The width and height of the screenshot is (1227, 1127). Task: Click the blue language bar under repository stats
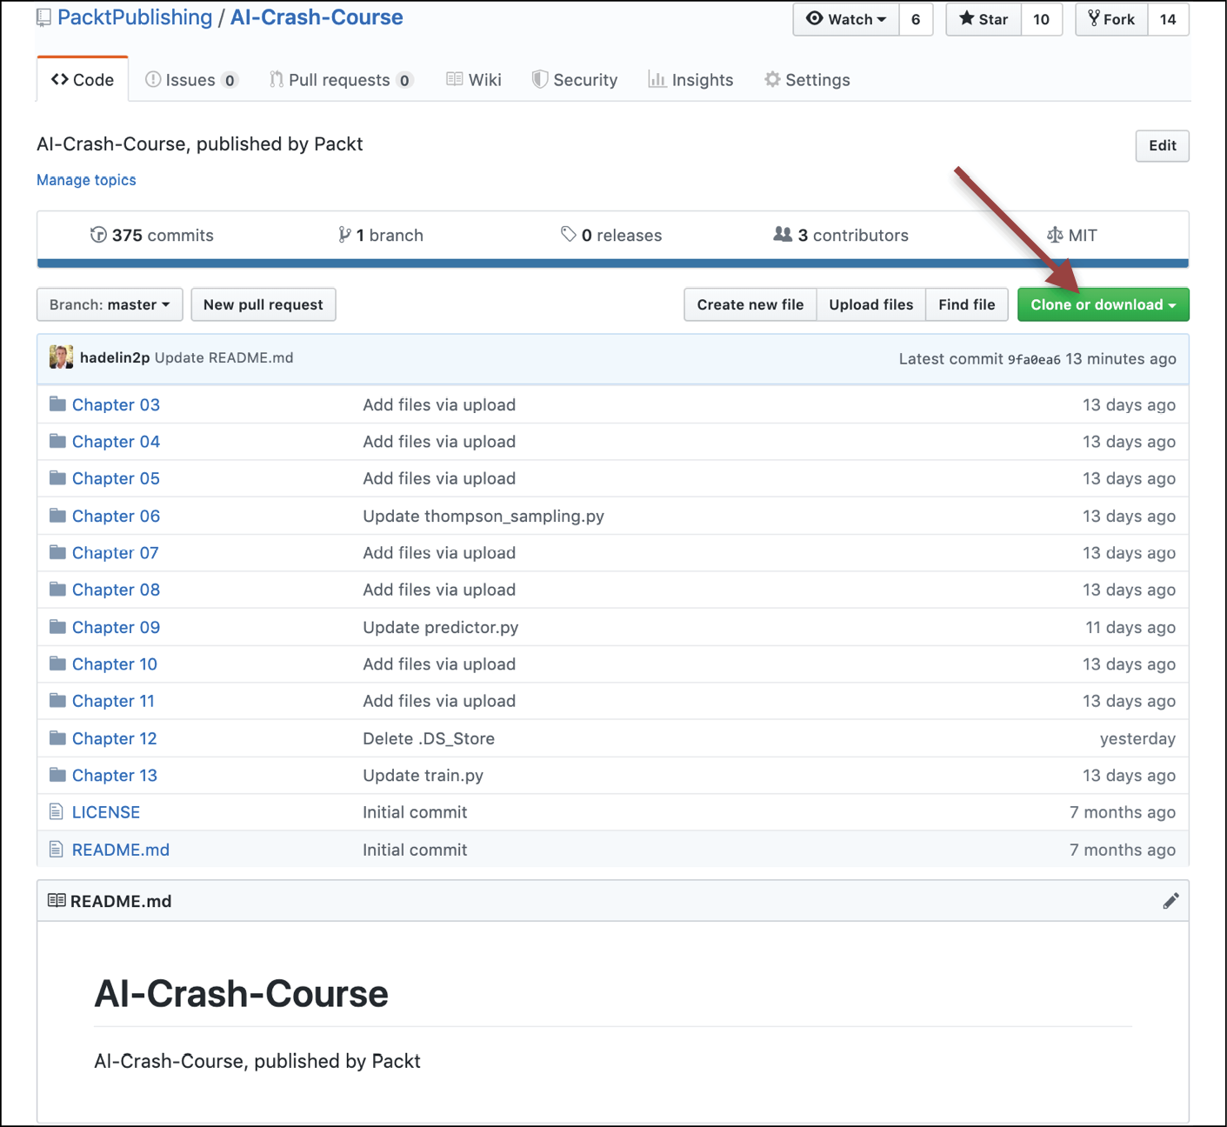click(x=613, y=263)
